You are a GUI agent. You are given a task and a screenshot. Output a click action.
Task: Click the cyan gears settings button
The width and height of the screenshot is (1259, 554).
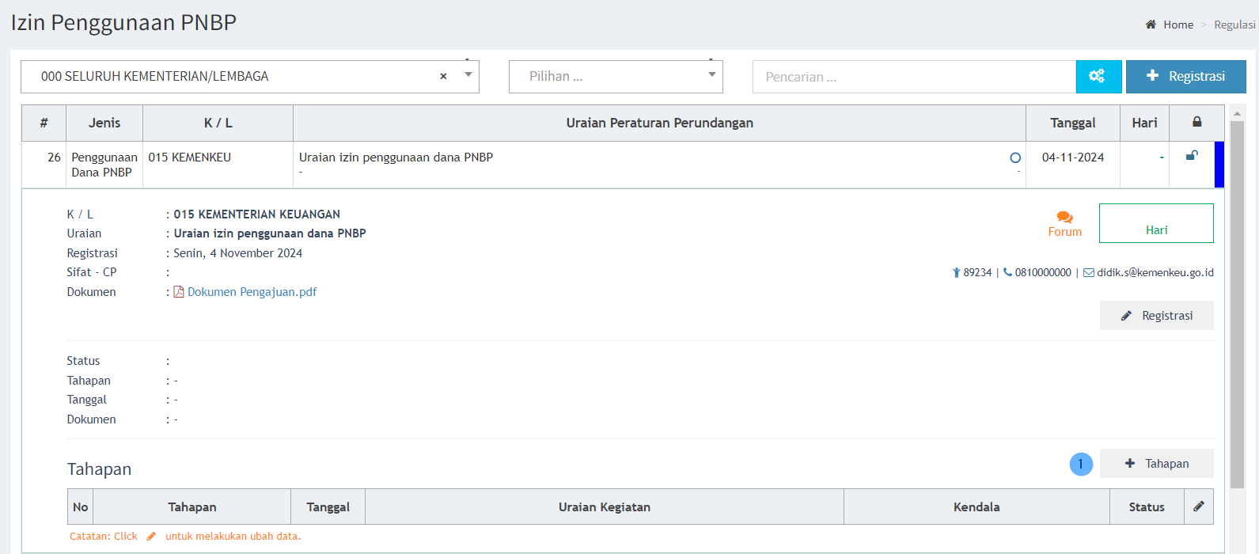(x=1098, y=77)
